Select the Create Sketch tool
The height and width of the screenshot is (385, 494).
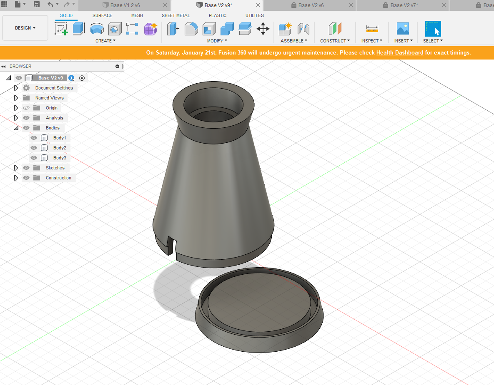click(61, 29)
